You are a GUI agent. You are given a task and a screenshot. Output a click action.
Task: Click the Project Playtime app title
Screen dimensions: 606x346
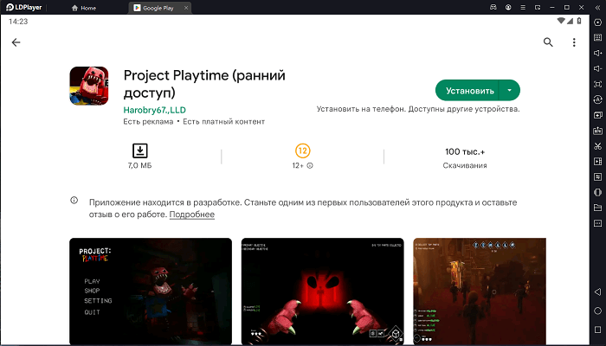(204, 84)
